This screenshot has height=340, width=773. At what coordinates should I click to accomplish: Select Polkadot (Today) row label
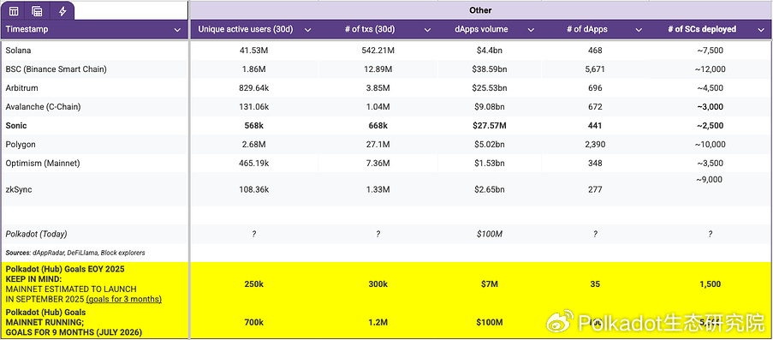pyautogui.click(x=37, y=234)
